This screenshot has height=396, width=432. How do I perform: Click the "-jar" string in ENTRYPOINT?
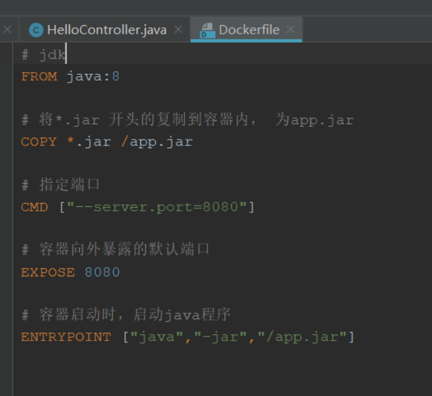coord(220,337)
